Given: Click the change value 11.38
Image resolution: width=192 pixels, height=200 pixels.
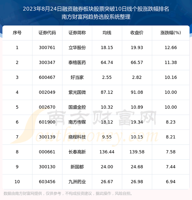Looking at the screenshot, I should coord(170,63).
